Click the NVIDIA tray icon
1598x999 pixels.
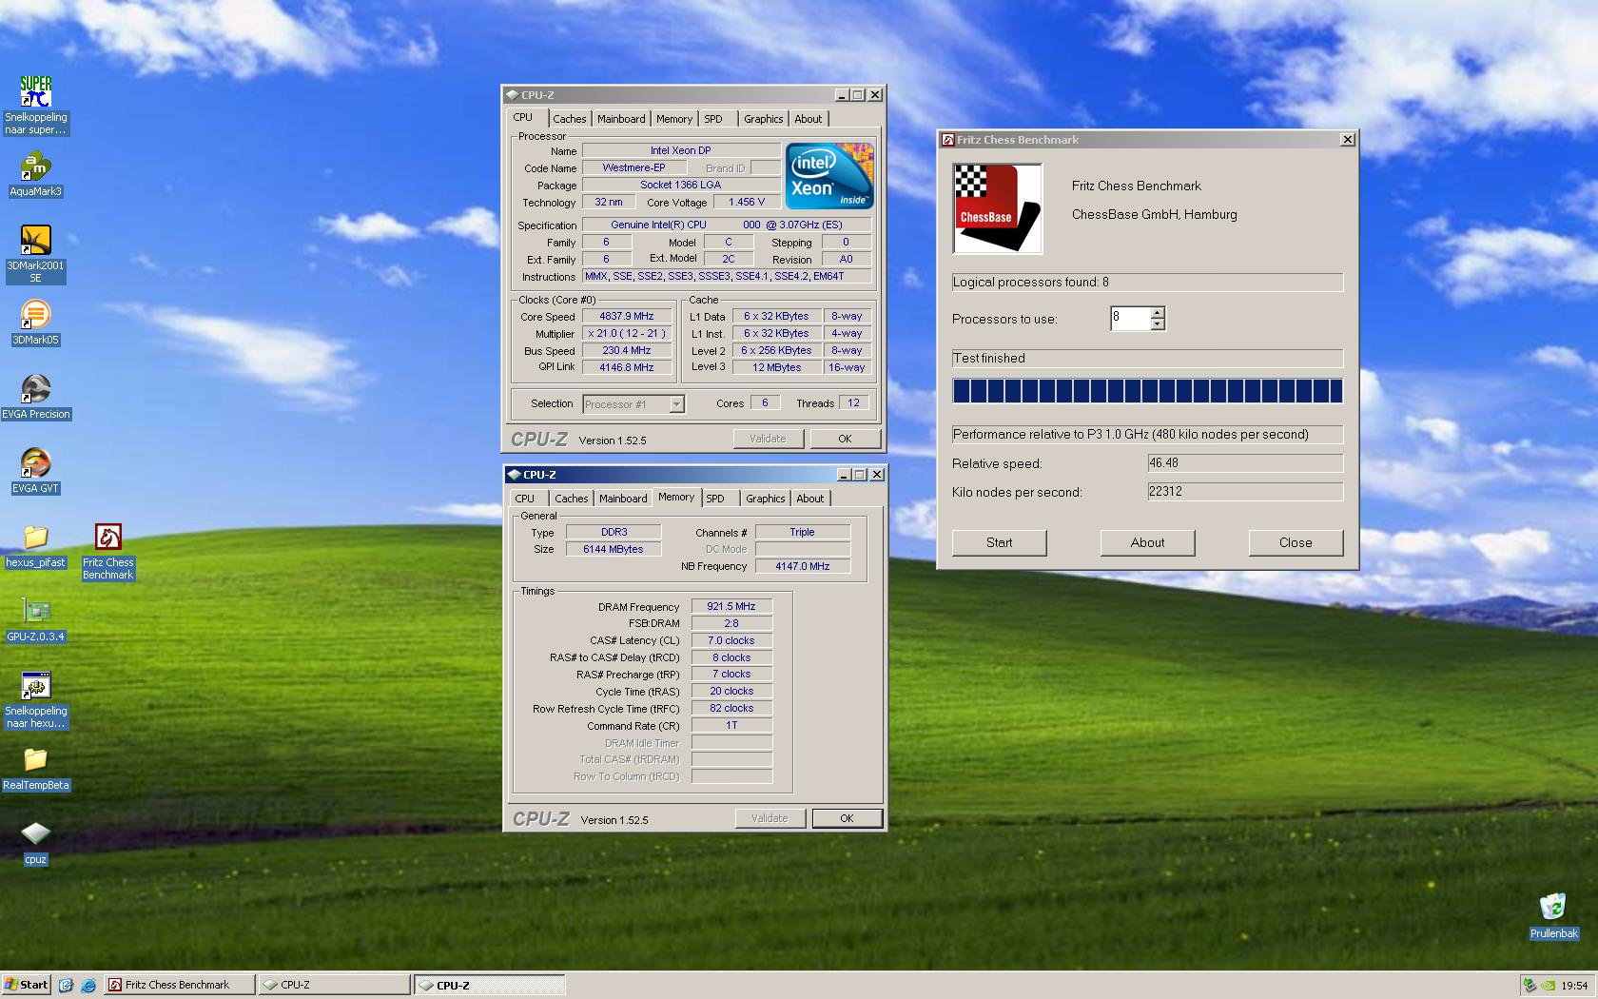pyautogui.click(x=1549, y=986)
